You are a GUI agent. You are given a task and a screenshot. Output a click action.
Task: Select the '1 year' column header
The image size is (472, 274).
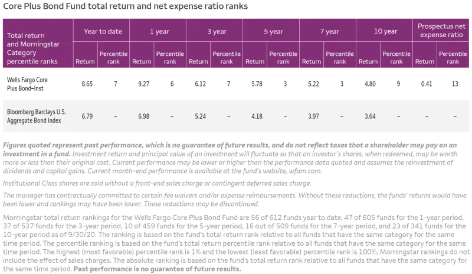158,31
